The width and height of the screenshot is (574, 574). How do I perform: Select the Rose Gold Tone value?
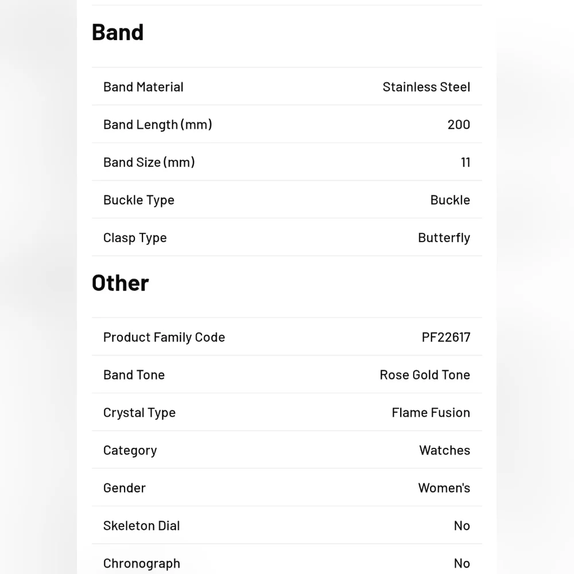425,375
